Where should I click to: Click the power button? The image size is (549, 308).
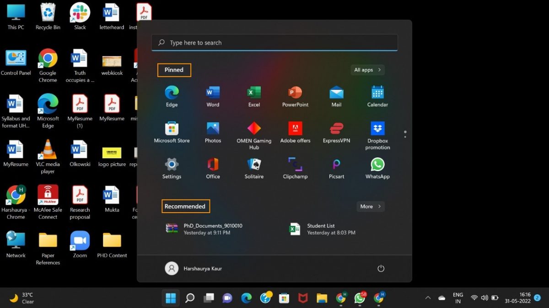pyautogui.click(x=381, y=268)
